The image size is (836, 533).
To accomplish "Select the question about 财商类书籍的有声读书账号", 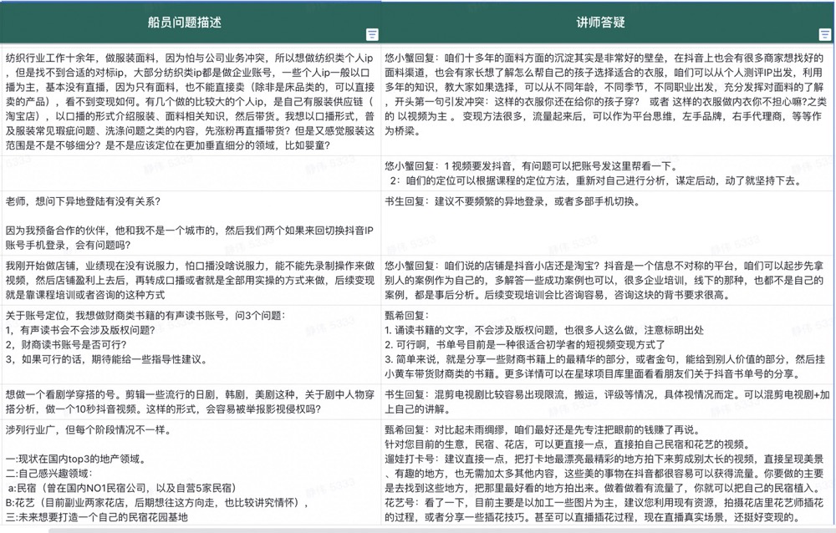I will pyautogui.click(x=191, y=344).
